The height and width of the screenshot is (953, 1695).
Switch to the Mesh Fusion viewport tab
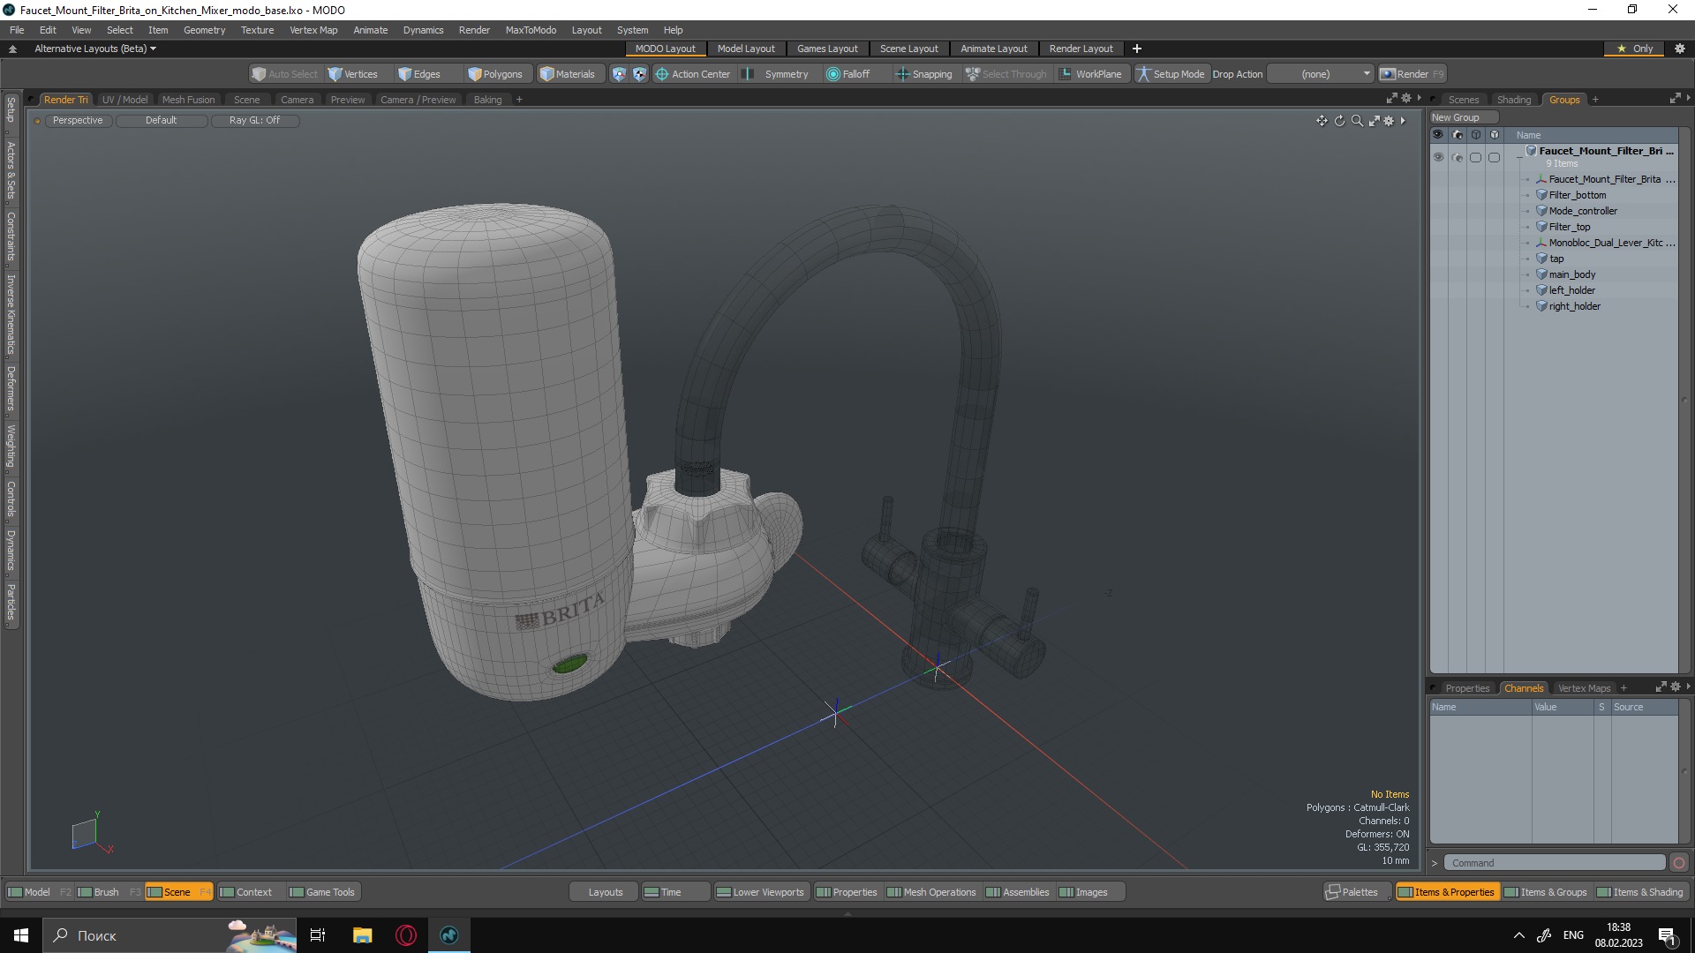pos(188,100)
